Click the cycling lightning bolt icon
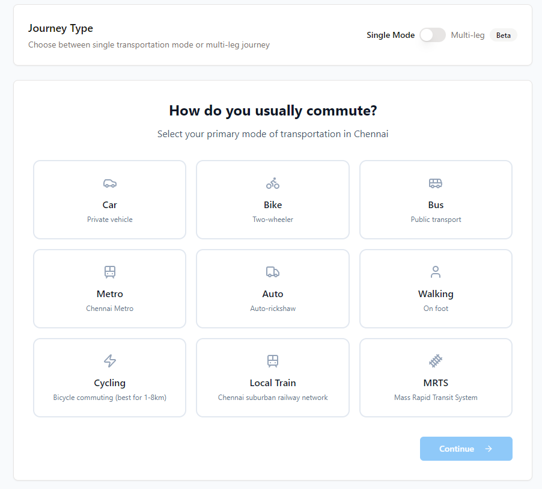Image resolution: width=542 pixels, height=489 pixels. tap(109, 361)
